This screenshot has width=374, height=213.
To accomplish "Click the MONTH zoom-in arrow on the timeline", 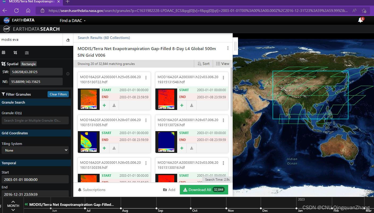I will click(13, 202).
